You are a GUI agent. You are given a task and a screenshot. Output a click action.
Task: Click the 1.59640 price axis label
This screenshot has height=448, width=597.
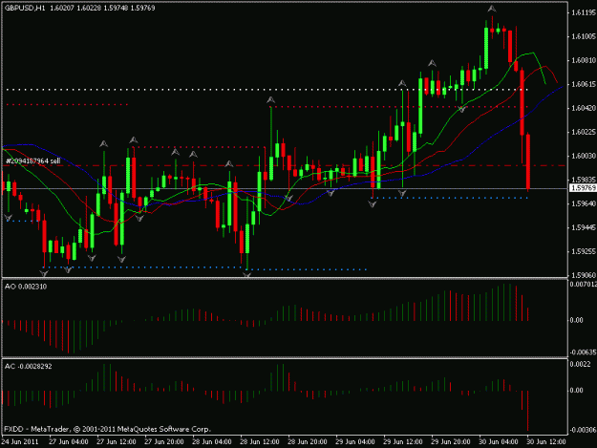click(584, 204)
